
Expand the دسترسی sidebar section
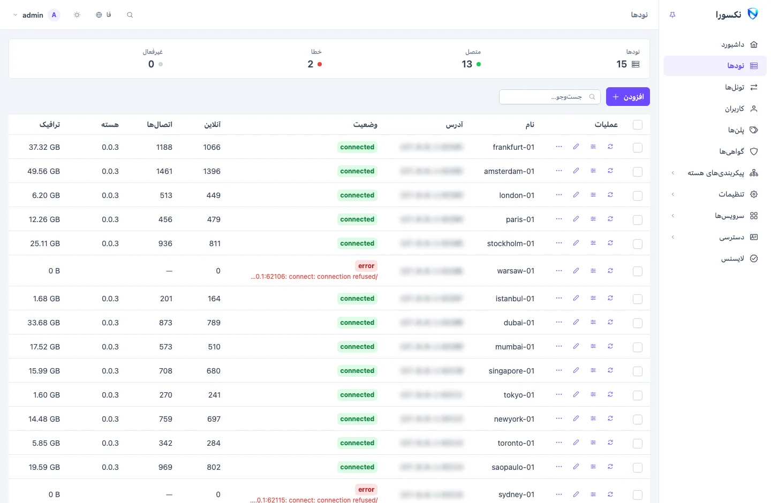point(715,237)
